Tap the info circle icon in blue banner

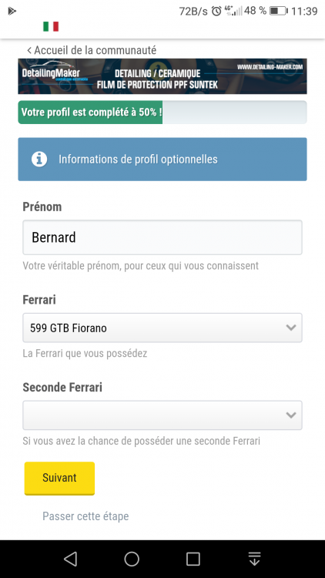[39, 160]
